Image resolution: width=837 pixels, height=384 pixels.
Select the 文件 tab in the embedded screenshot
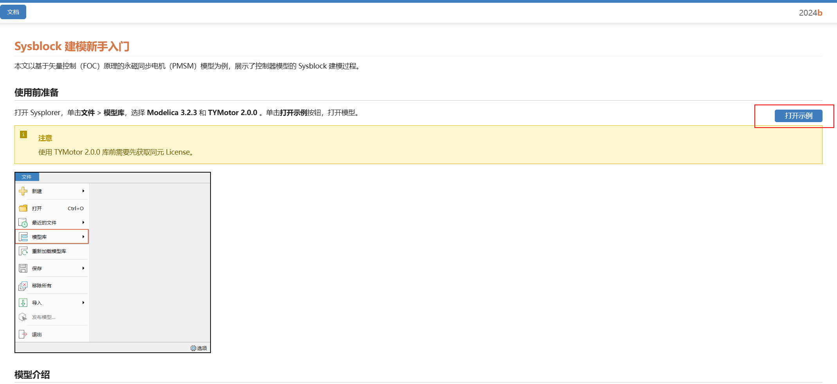27,177
